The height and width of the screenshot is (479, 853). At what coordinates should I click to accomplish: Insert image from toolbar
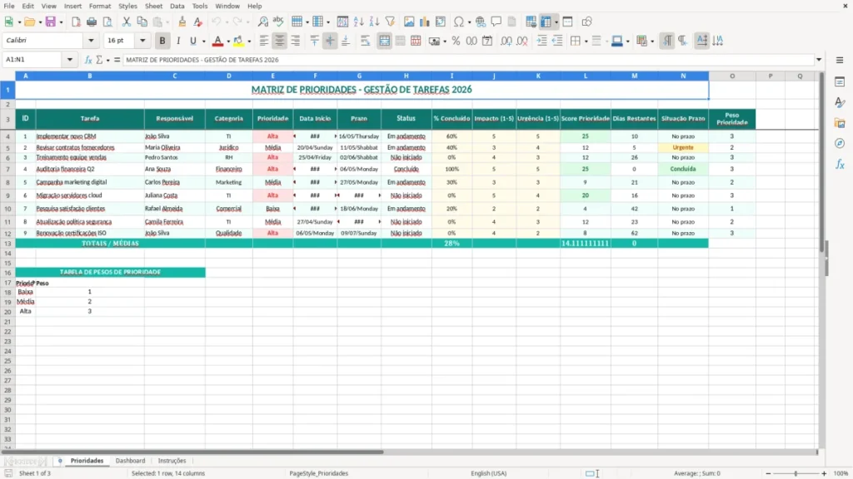(x=409, y=22)
